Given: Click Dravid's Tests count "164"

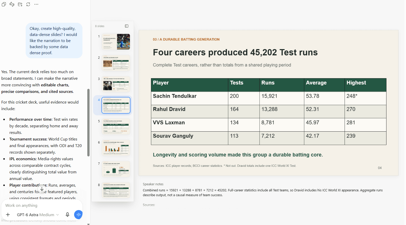Looking at the screenshot, I should (x=234, y=109).
